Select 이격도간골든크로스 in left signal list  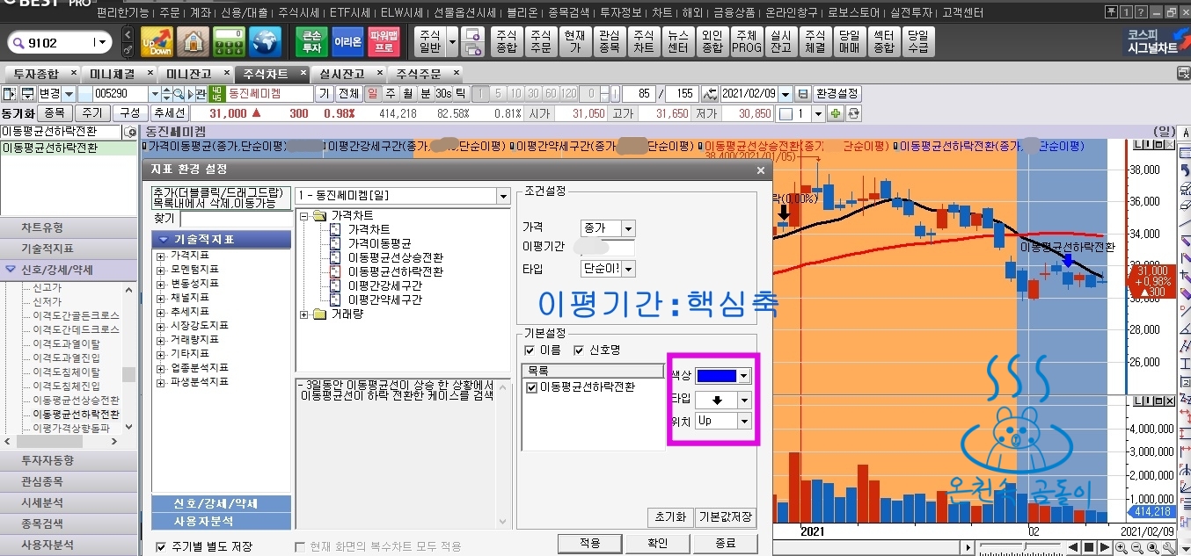pyautogui.click(x=76, y=315)
